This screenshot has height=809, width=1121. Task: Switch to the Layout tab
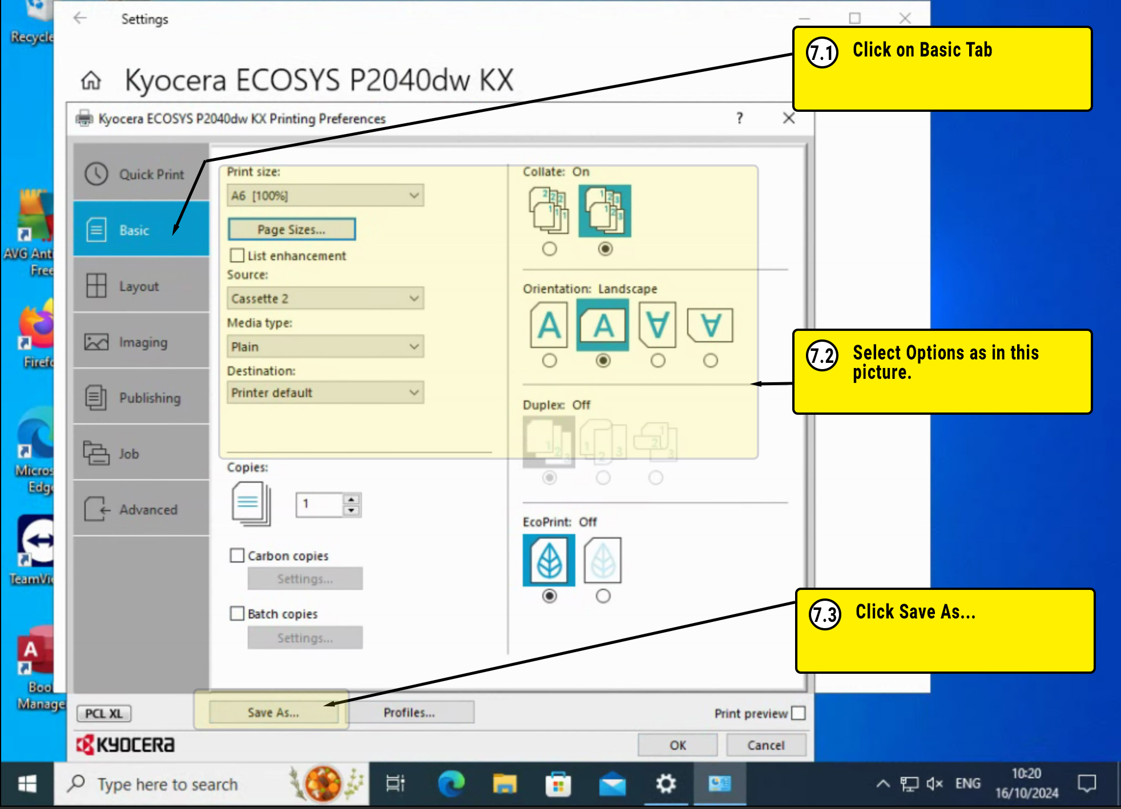pyautogui.click(x=141, y=285)
